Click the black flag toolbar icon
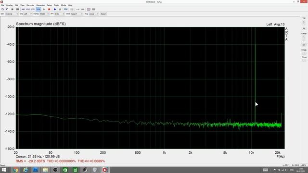The image size is (308, 173). (x=7, y=9)
